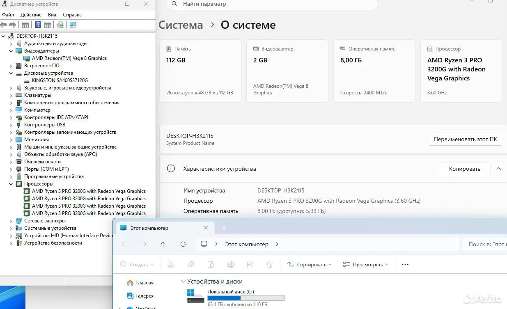507x309 pixels.
Task: Click the Paste clipboard icon in Explorer toolbar
Action: click(x=211, y=265)
